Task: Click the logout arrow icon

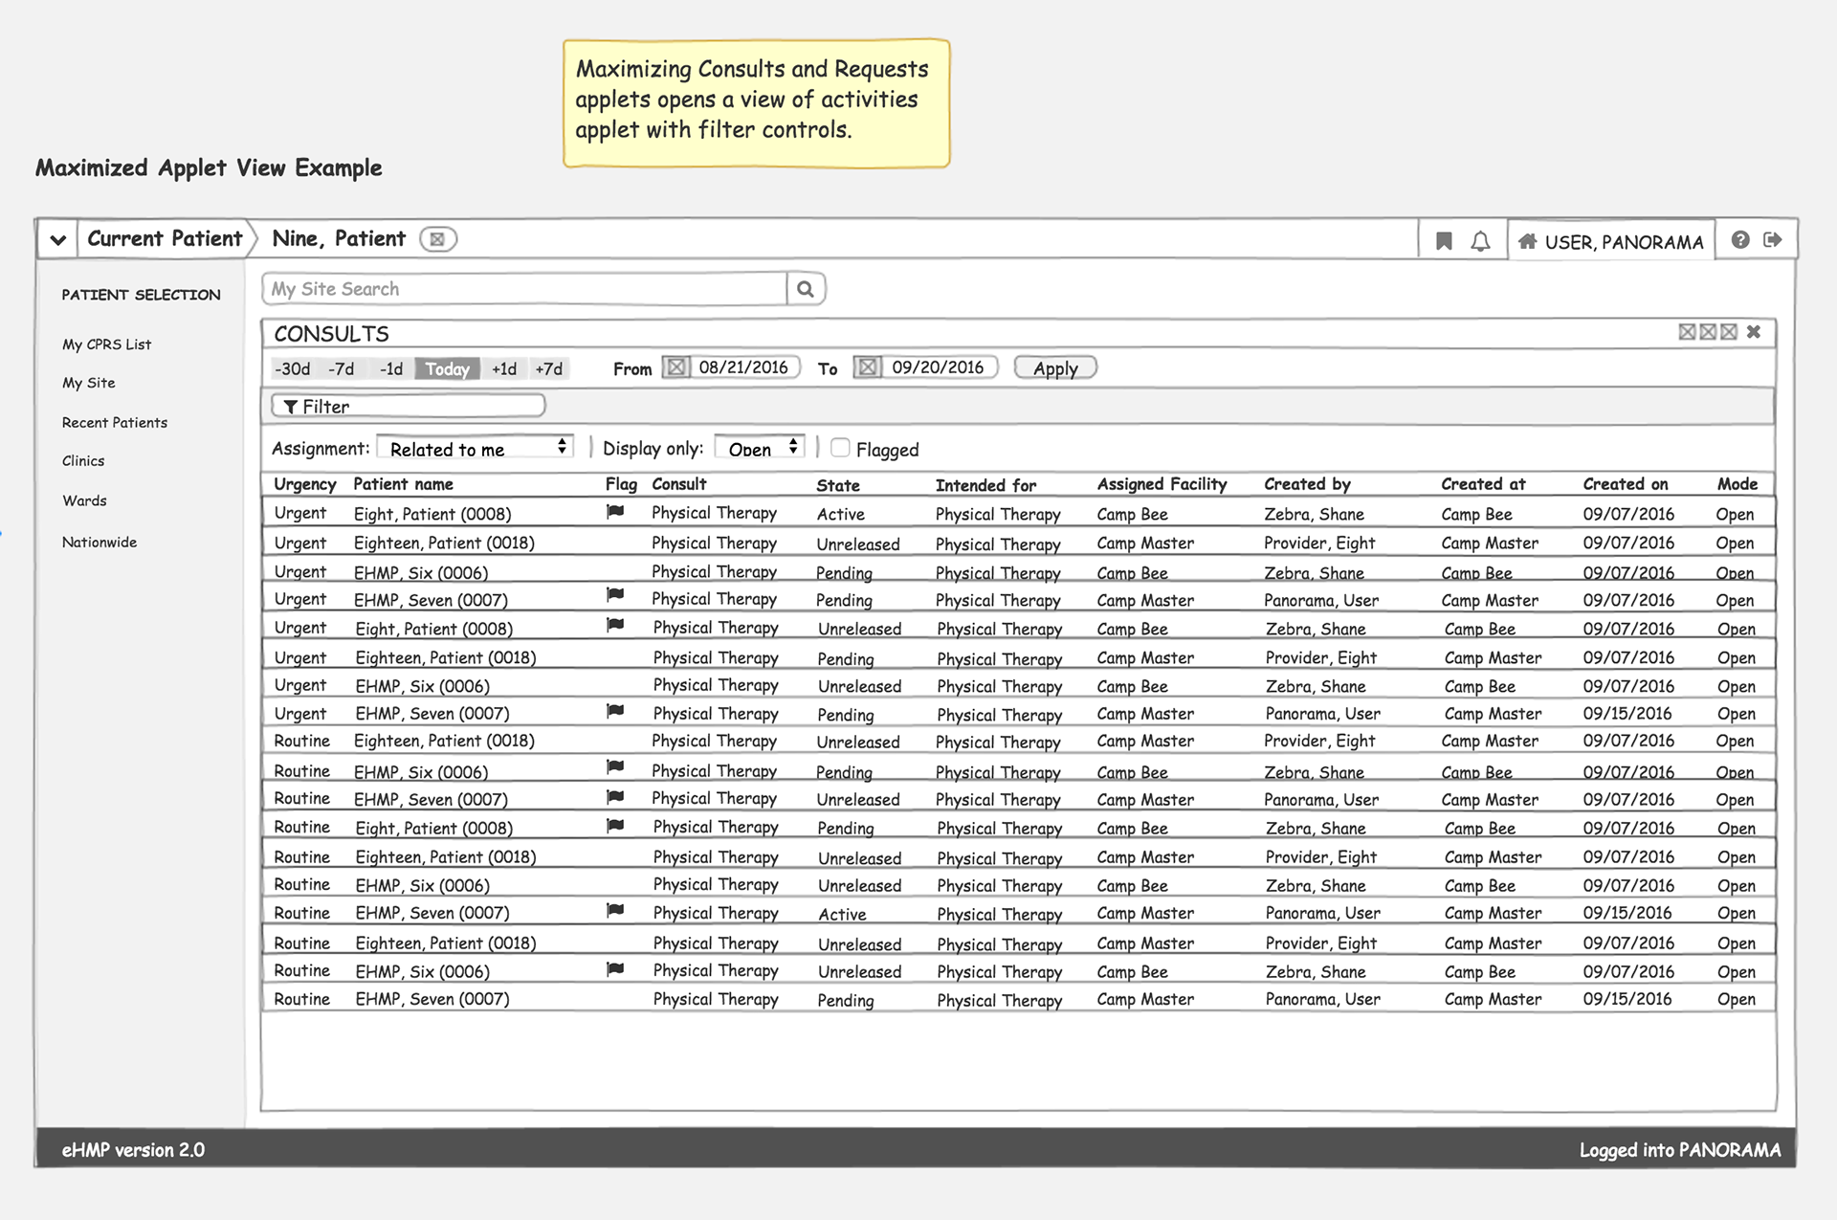Action: tap(1773, 240)
